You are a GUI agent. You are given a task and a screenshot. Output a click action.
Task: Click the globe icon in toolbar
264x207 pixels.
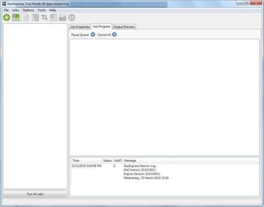(72, 18)
